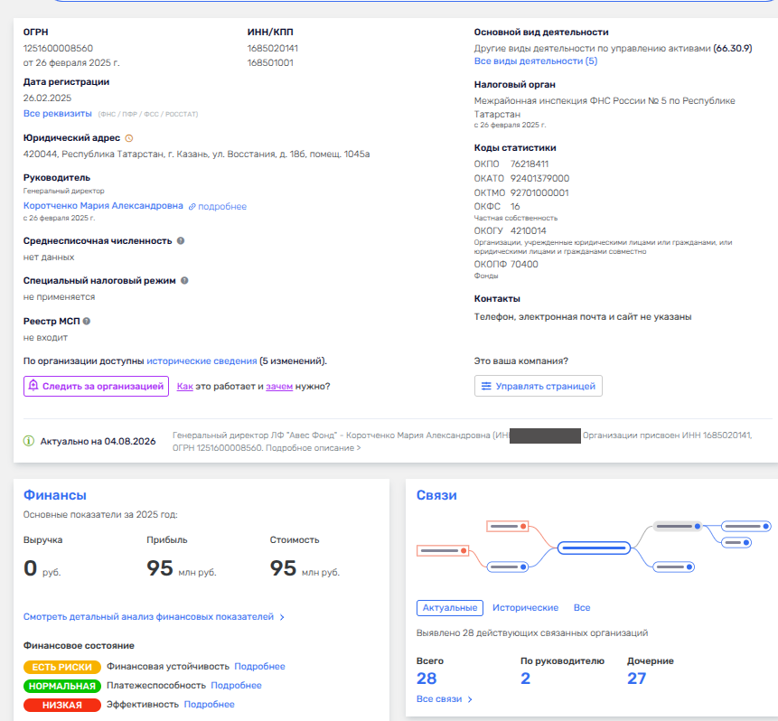This screenshot has height=721, width=778.
Task: Open Все виды деятельности (5) link
Action: 535,61
